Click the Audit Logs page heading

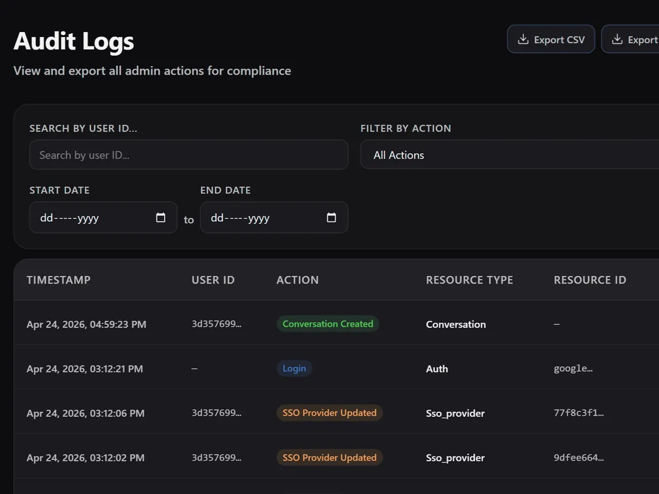pos(73,41)
